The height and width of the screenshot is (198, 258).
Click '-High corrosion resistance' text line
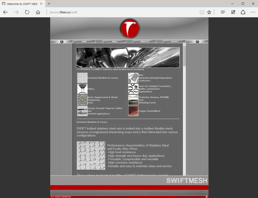[125, 163]
